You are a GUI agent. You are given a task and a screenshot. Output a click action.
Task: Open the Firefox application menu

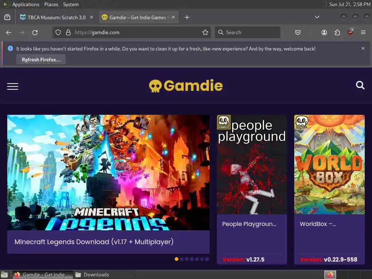tap(363, 32)
